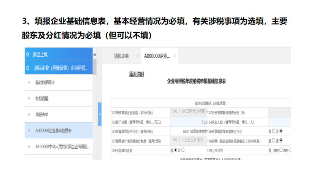Open the 返回上级 menu item
The width and height of the screenshot is (316, 178).
click(x=59, y=54)
